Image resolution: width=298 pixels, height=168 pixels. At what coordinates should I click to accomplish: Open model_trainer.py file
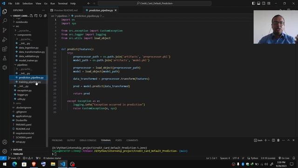click(28, 60)
